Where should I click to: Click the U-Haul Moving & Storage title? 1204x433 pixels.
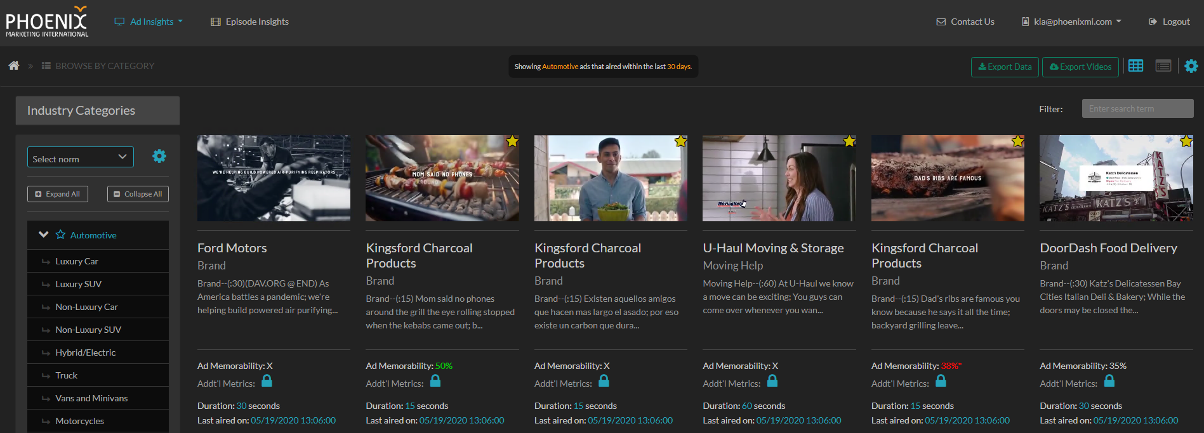tap(773, 248)
